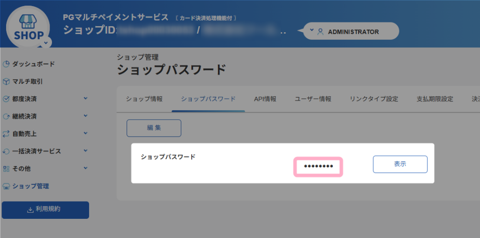Click the ショップ管理 store icon

click(6, 186)
